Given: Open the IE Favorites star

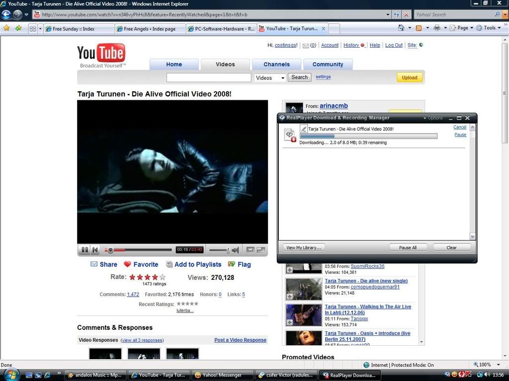Looking at the screenshot, I should [x=6, y=28].
